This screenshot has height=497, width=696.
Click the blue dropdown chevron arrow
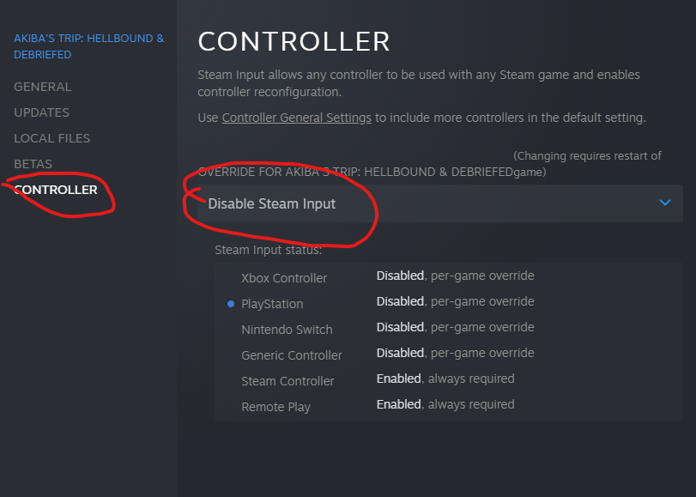664,203
